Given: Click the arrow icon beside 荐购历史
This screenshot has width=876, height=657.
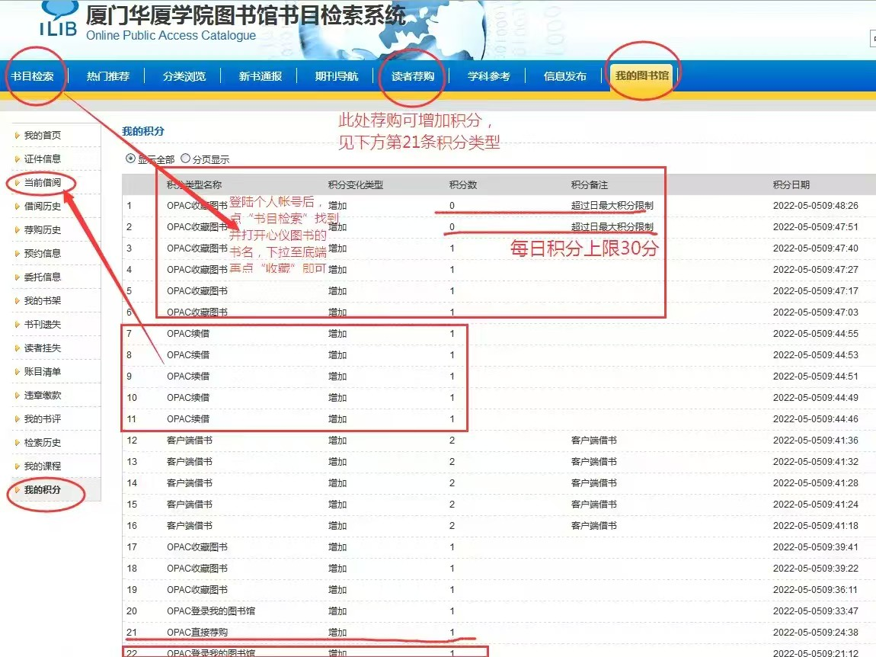Looking at the screenshot, I should 18,230.
